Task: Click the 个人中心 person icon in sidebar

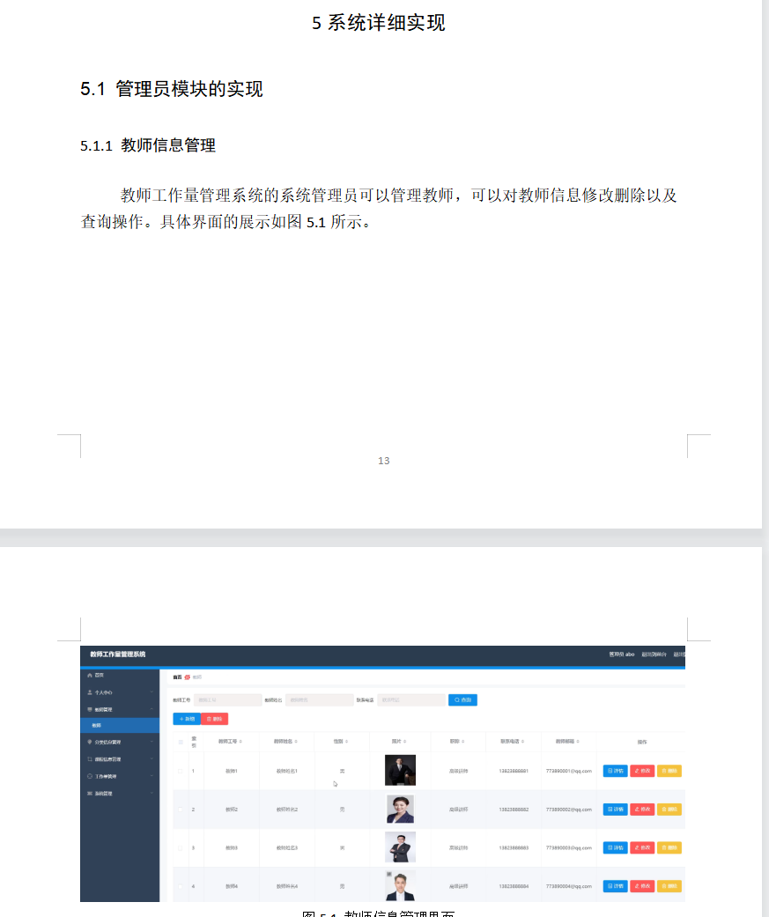Action: [89, 692]
